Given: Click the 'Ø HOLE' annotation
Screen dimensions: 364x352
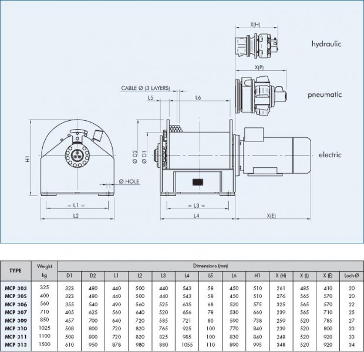Looking at the screenshot, I should pos(130,181).
